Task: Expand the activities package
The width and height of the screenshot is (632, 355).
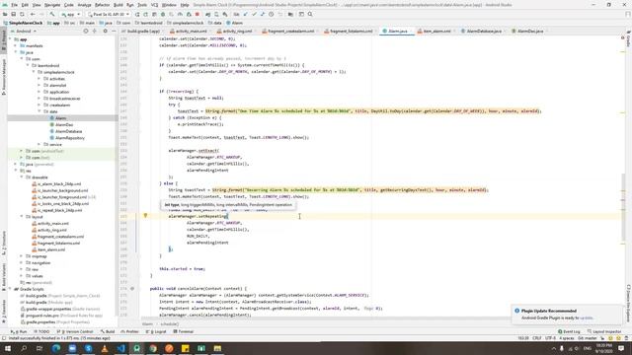Action: click(x=39, y=79)
